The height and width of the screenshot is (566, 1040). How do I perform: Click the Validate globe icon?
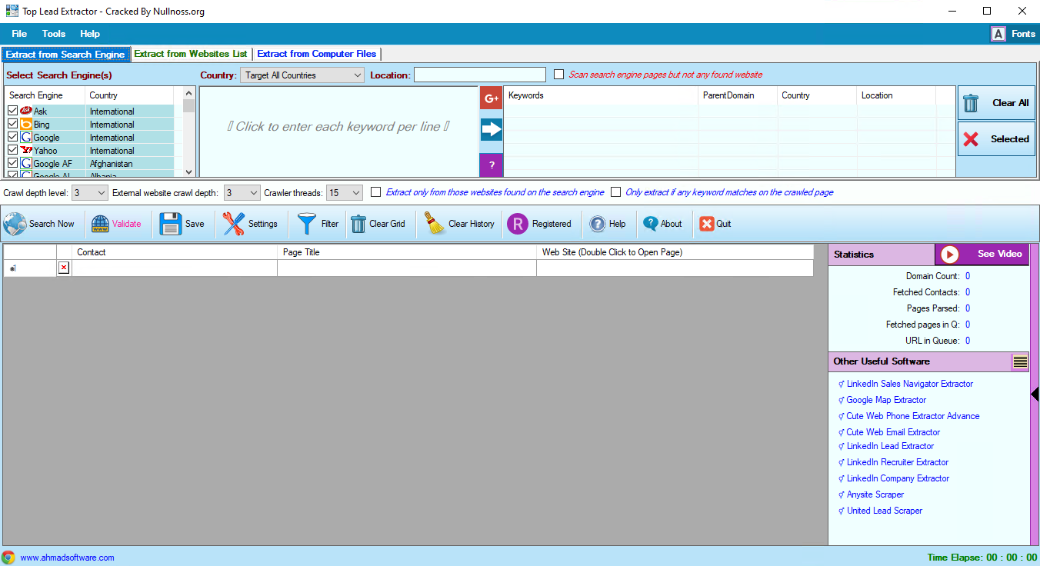101,224
